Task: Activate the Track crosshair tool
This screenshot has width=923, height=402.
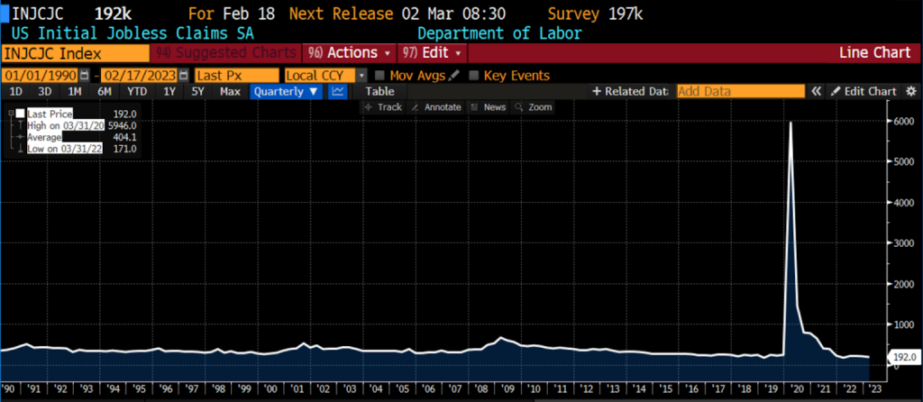Action: click(x=383, y=107)
